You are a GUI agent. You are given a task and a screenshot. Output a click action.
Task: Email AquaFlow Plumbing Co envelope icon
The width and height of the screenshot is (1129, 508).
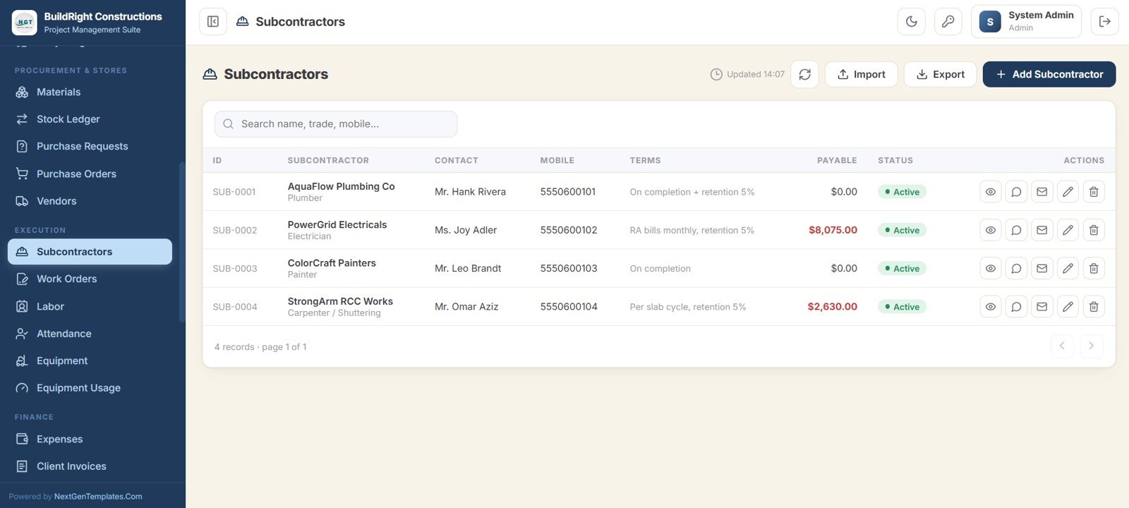click(x=1042, y=192)
